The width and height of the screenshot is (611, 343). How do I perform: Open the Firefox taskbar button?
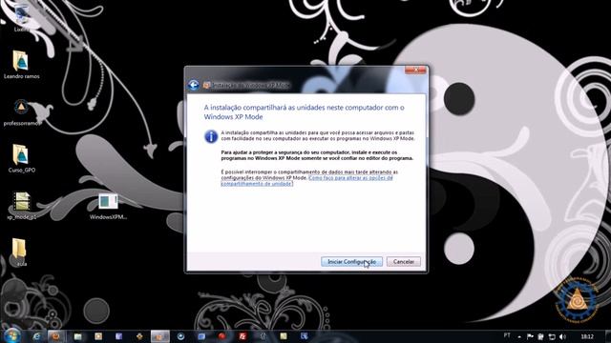[x=55, y=336]
